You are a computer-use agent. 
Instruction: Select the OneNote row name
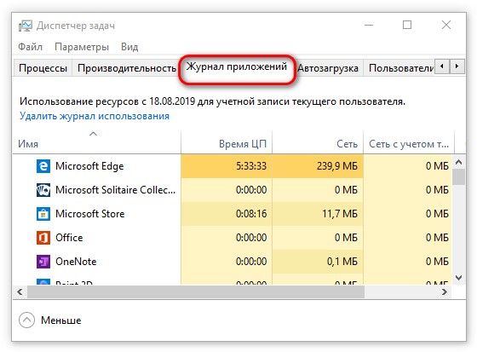pos(76,262)
